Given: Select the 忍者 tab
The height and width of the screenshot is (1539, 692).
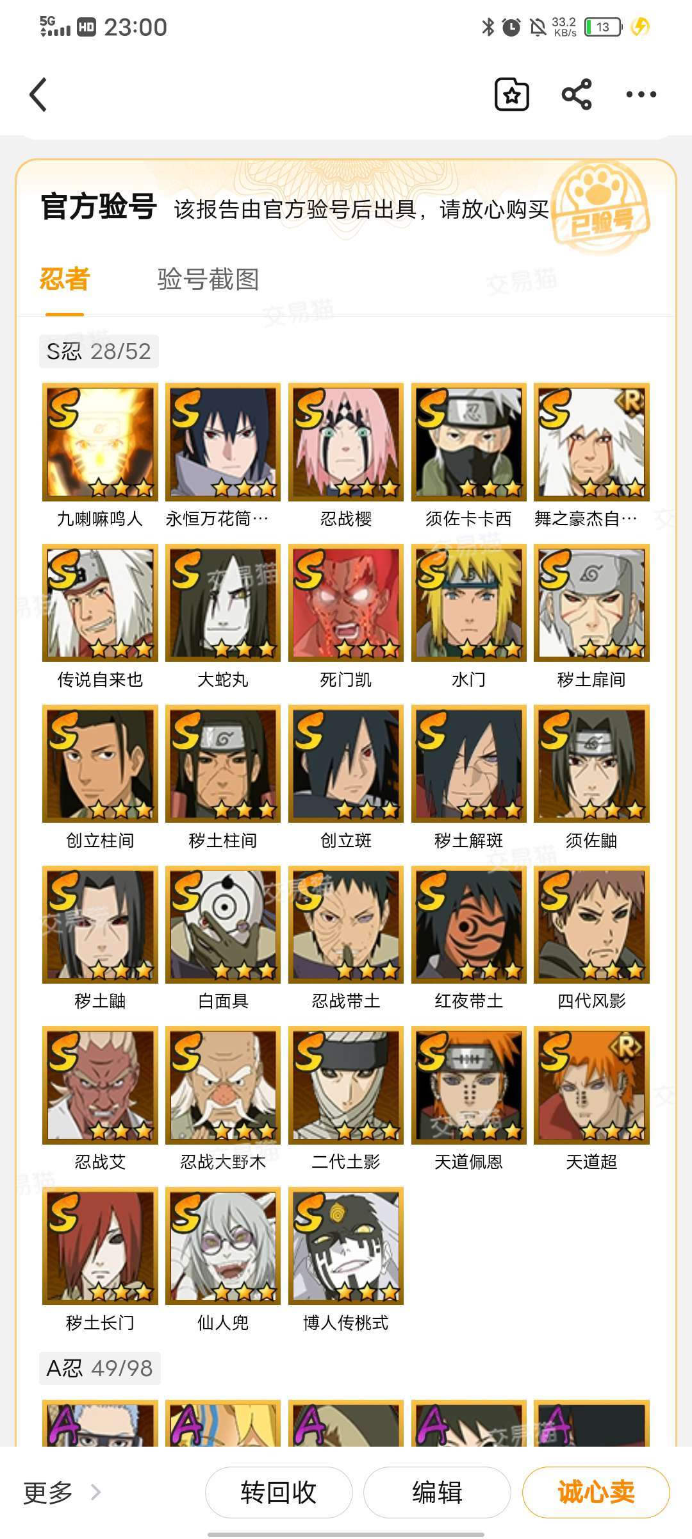Looking at the screenshot, I should 65,280.
